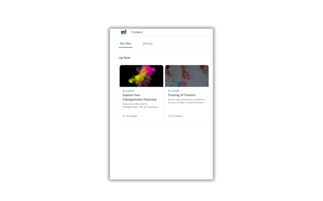Open the sticky notes course thumbnail
The width and height of the screenshot is (323, 201).
[x=187, y=76]
